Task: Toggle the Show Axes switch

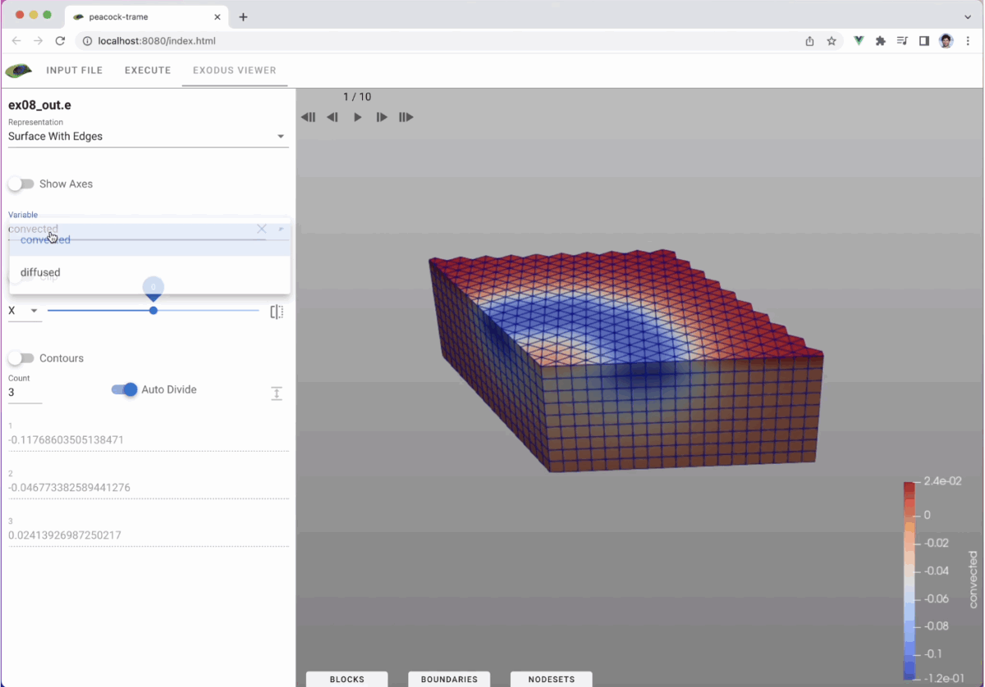Action: pyautogui.click(x=21, y=184)
